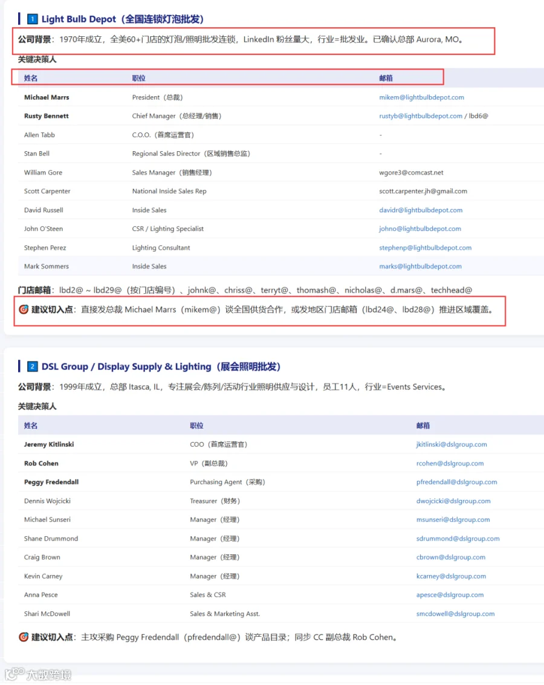
Task: Click the DSL Group 姓名 column header
Action: tap(31, 426)
